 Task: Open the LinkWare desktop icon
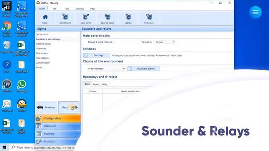coord(7,86)
